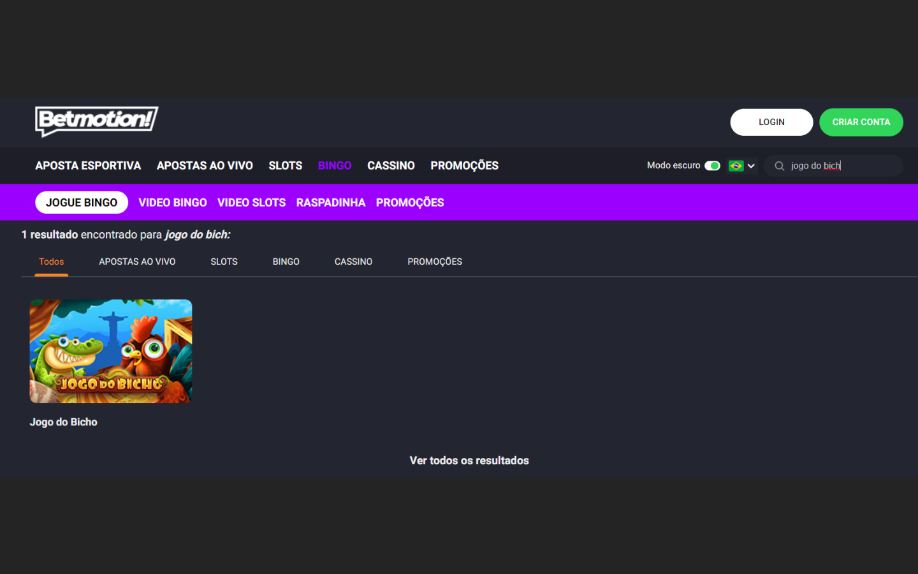
Task: Switch to the BINGO results tab
Action: (286, 261)
